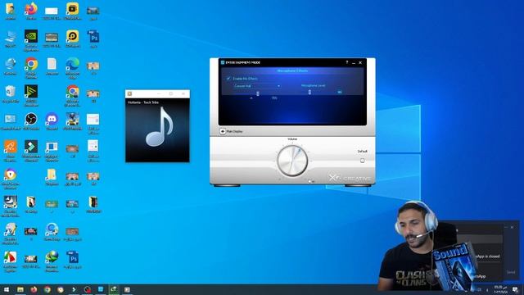Click the Volume knob in Creative panel
Image resolution: width=524 pixels, height=295 pixels.
coord(292,161)
